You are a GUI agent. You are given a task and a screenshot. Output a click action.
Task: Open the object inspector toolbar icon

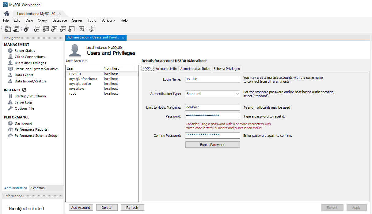coord(27,29)
